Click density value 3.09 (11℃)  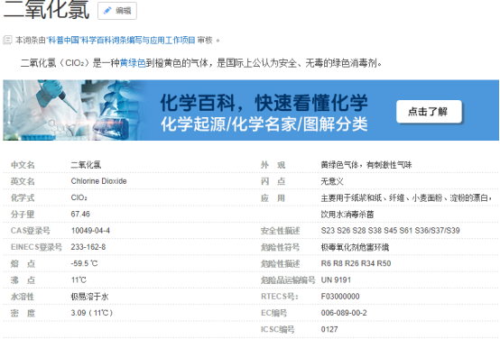(x=92, y=313)
